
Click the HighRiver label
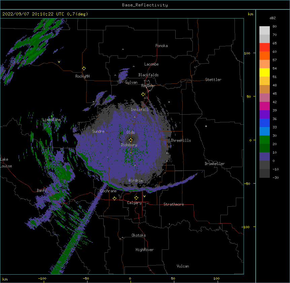tap(145, 250)
